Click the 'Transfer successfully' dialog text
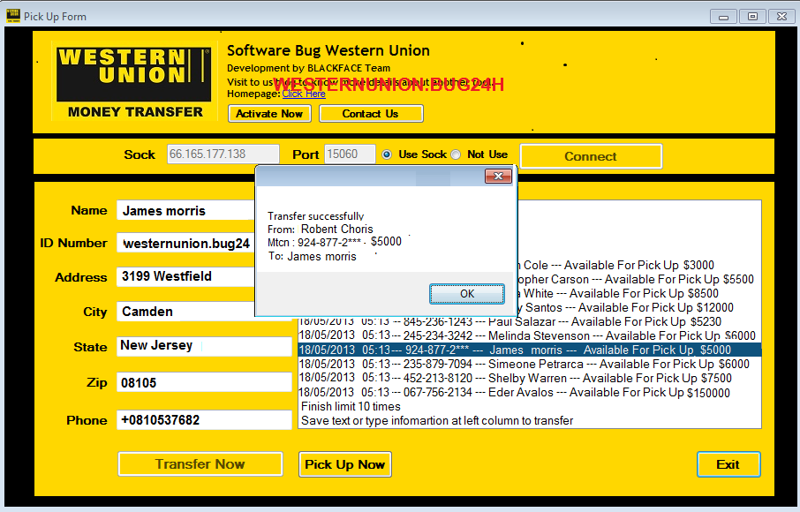This screenshot has height=512, width=800. pos(315,215)
